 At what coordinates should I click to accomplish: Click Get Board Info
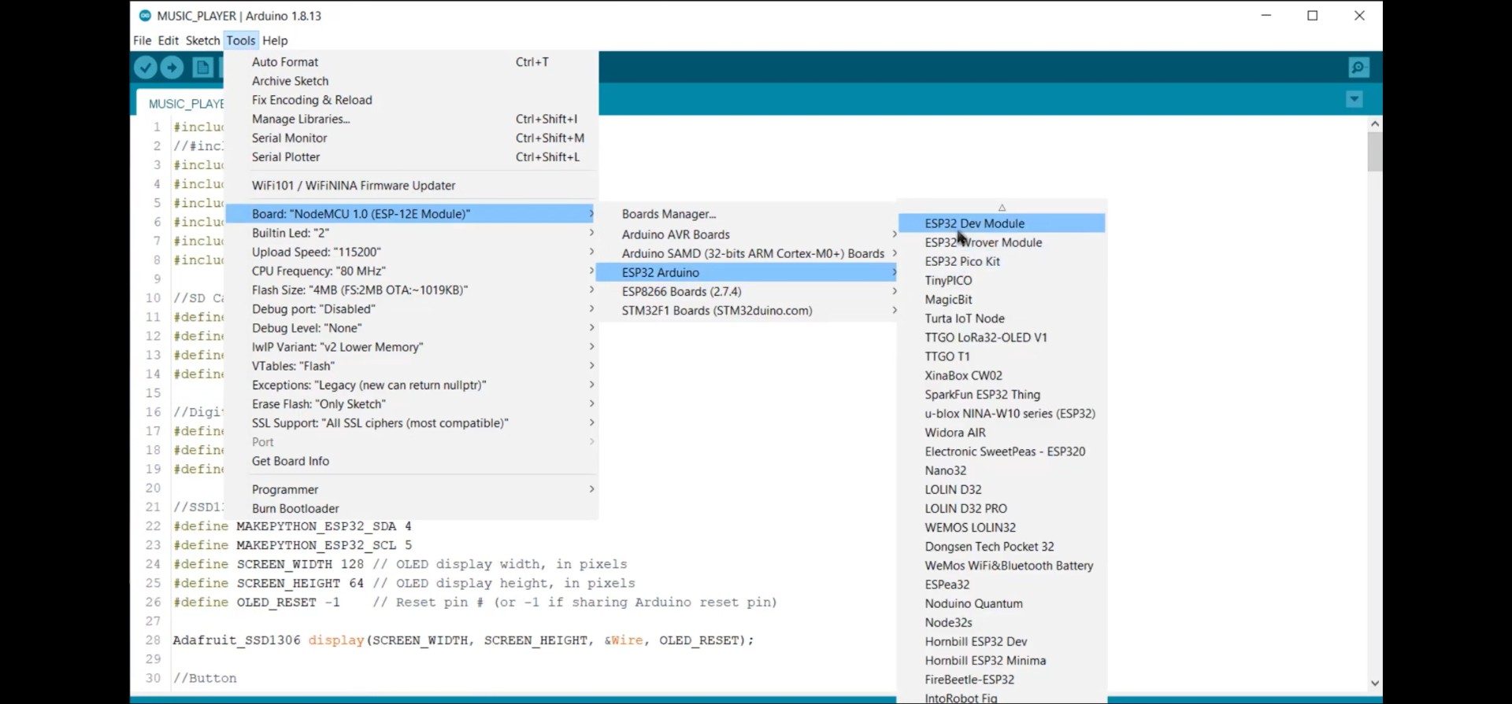point(291,461)
